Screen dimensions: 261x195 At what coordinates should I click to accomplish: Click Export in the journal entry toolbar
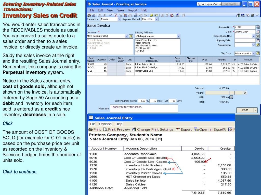pos(184,129)
